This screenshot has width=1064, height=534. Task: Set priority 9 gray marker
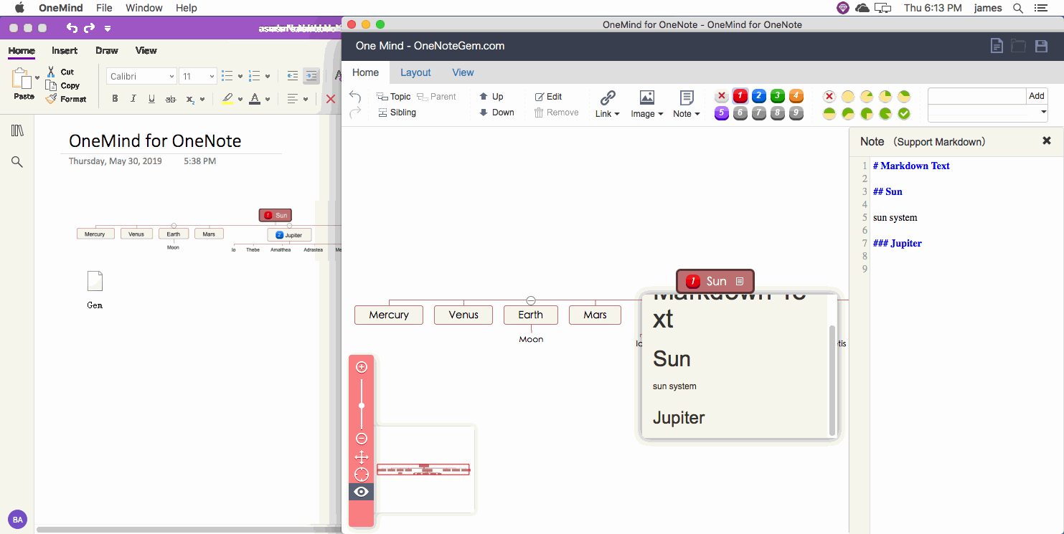coord(796,113)
